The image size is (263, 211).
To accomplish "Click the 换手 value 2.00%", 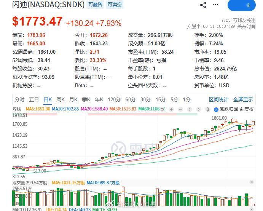I will pyautogui.click(x=216, y=35).
